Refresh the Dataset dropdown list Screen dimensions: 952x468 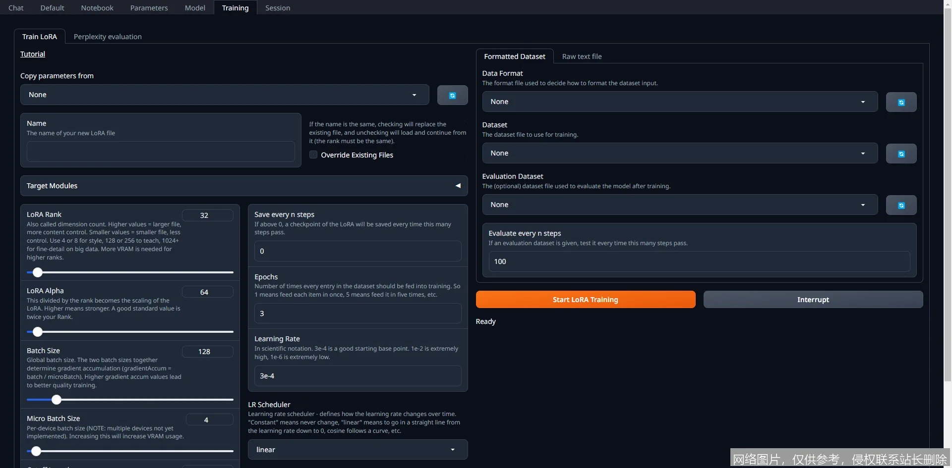point(901,154)
